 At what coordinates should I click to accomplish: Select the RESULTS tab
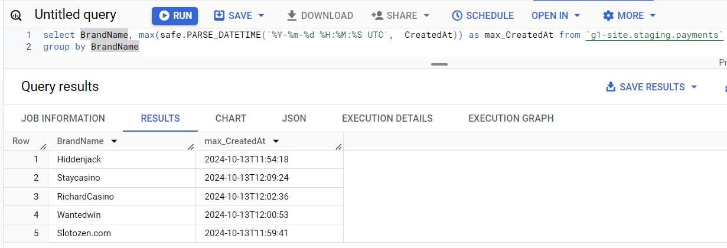(x=160, y=119)
